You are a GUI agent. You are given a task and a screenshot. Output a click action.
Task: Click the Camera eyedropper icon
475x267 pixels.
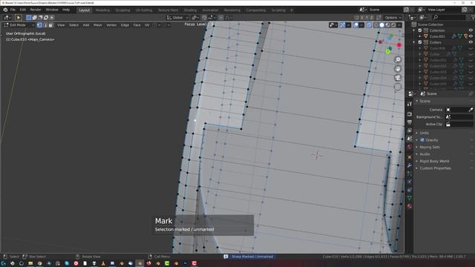pos(471,110)
